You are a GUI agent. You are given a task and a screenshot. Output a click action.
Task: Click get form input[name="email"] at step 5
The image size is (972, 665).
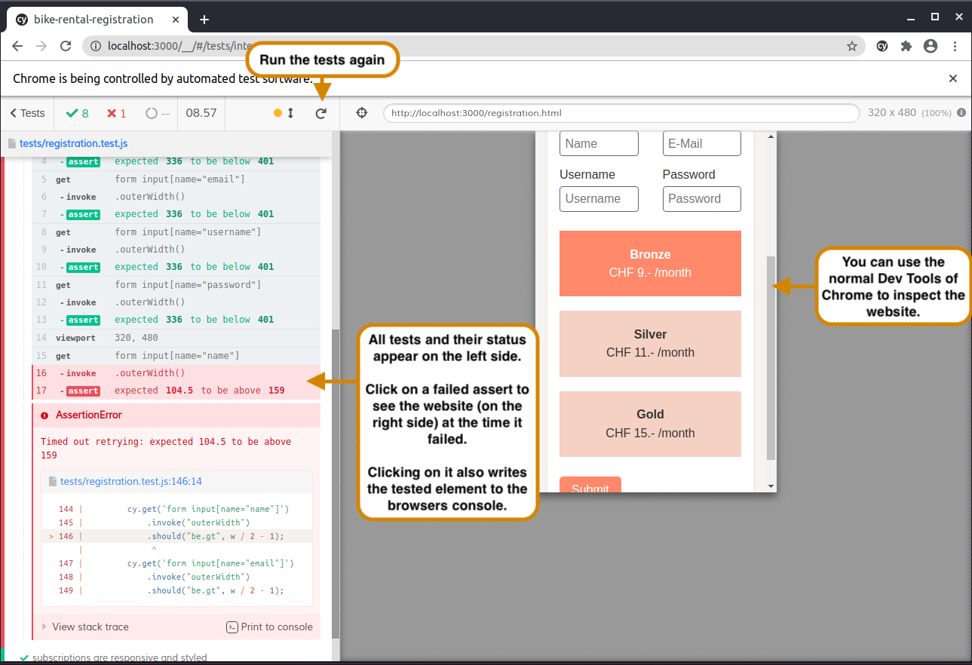[x=177, y=179]
